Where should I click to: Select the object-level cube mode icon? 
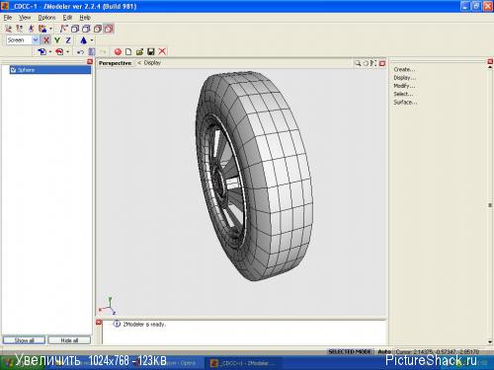coord(109,29)
